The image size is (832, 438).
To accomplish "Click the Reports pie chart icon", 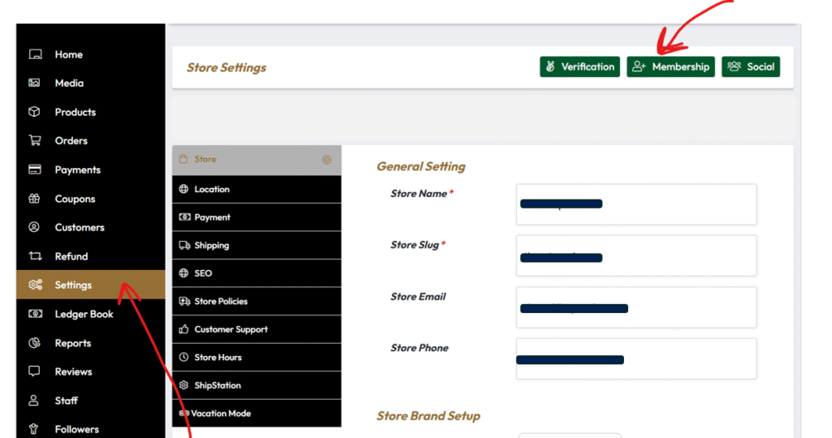I will (35, 343).
